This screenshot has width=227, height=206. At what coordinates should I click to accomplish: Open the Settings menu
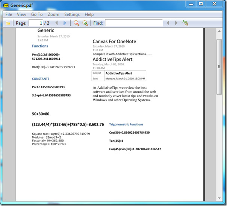point(72,15)
